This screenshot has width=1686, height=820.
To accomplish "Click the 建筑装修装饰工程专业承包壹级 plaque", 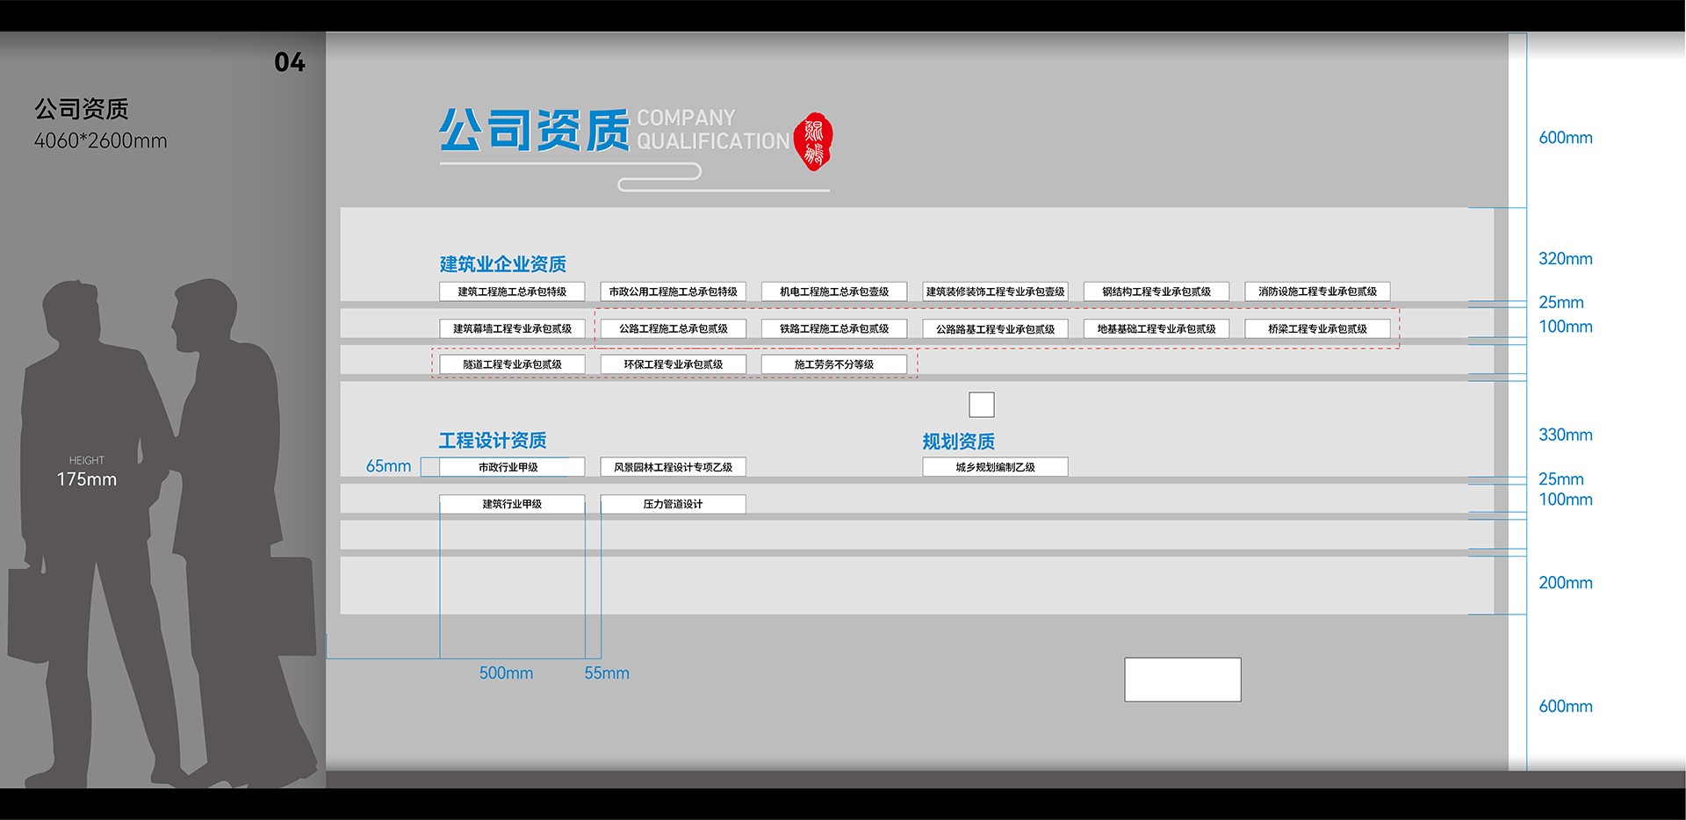I will pos(995,291).
